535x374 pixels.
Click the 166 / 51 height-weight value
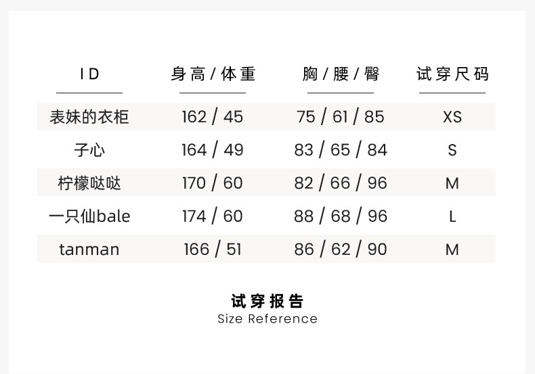pos(213,250)
